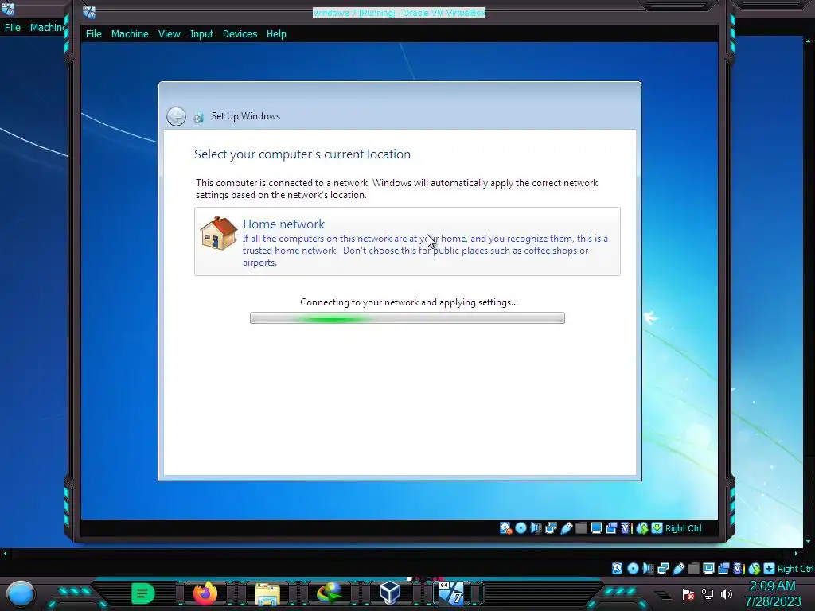Click recording icon in background VirtualBox window status bar
815x611 pixels.
[x=723, y=568]
